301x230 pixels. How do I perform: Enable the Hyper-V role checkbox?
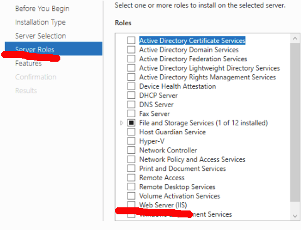click(x=131, y=141)
